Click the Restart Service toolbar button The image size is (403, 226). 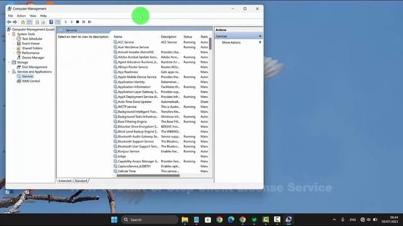(89, 22)
